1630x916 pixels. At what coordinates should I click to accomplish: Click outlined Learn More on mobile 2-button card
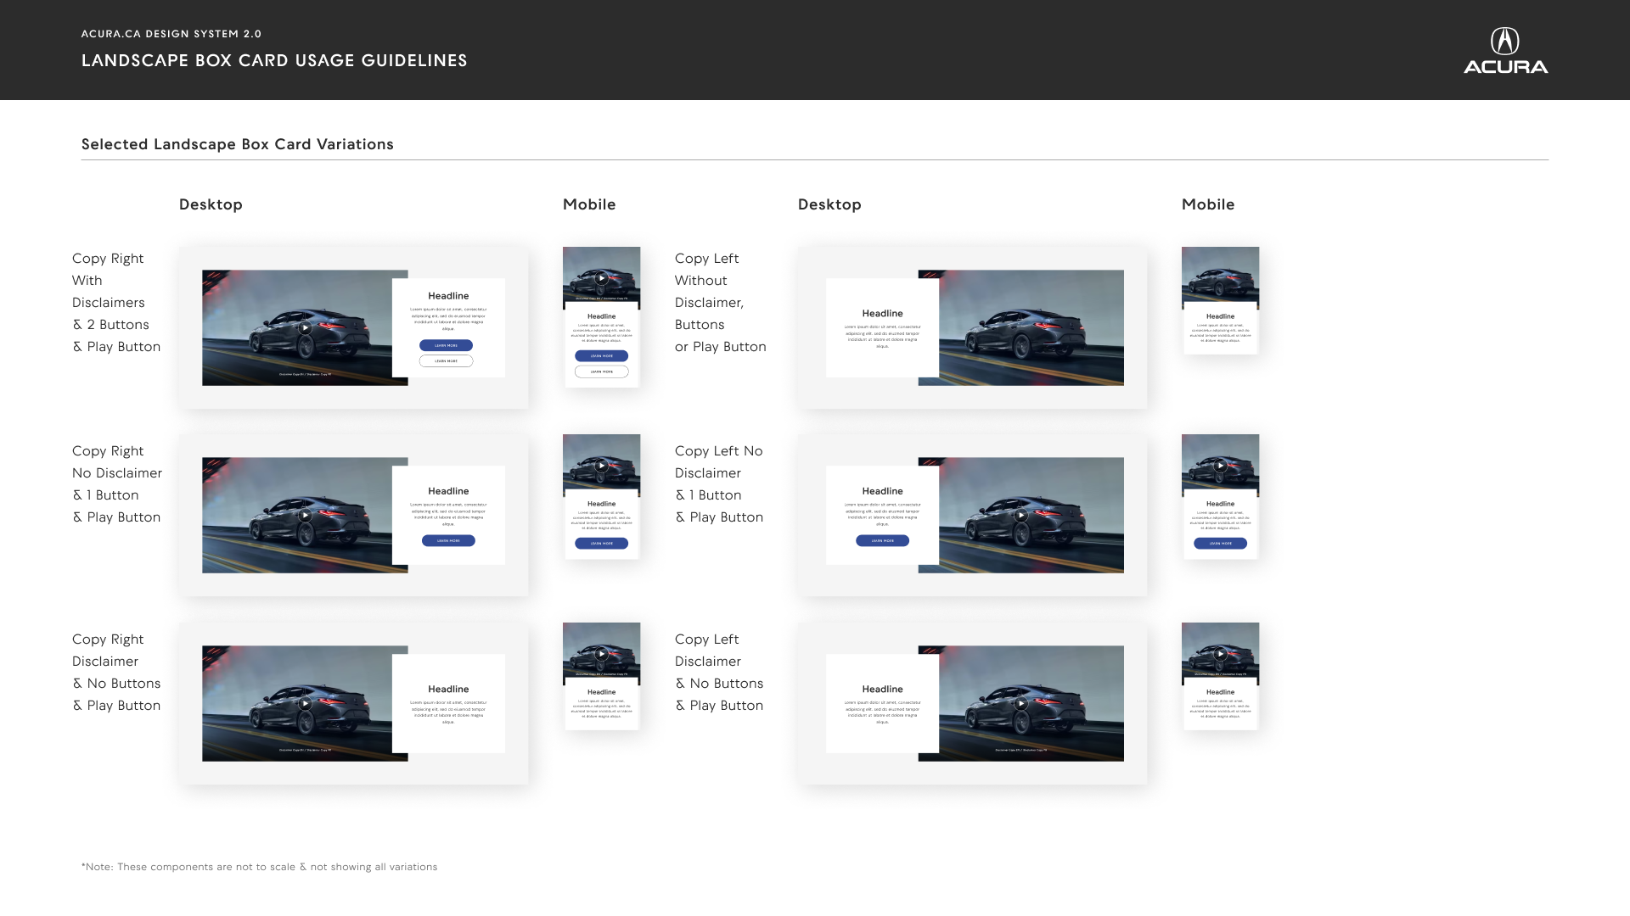[601, 371]
